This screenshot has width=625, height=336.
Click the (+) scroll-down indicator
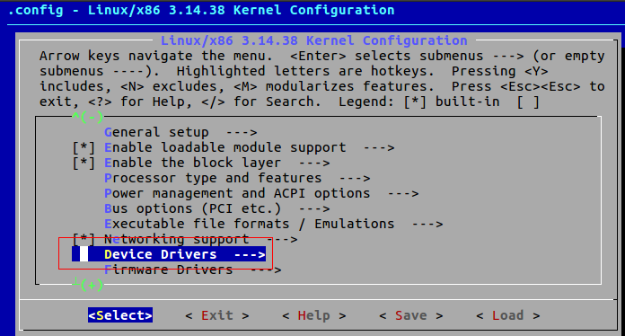(88, 285)
